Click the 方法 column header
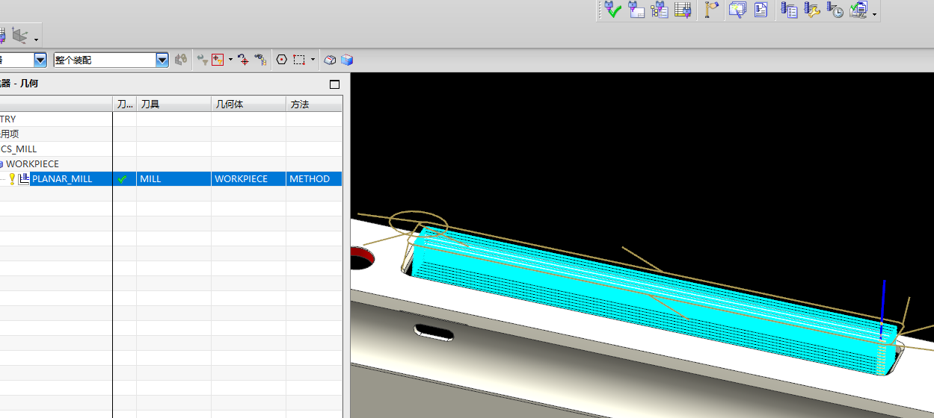Viewport: 934px width, 418px height. 314,104
